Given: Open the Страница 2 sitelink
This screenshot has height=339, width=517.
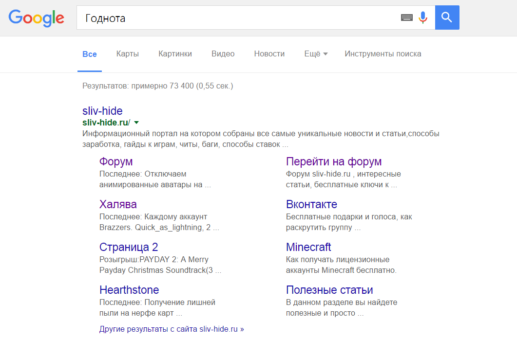Looking at the screenshot, I should click(x=129, y=247).
